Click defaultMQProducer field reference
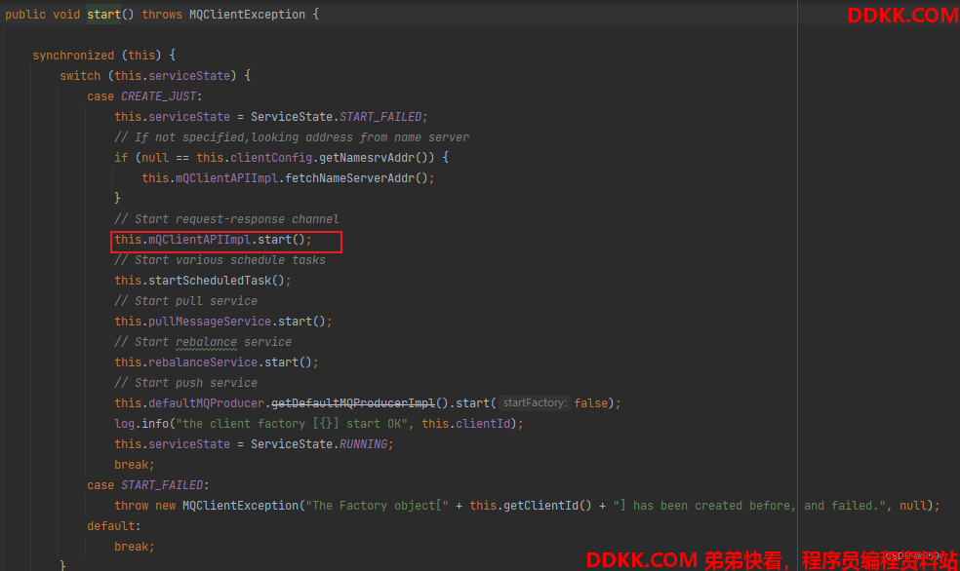 206,403
